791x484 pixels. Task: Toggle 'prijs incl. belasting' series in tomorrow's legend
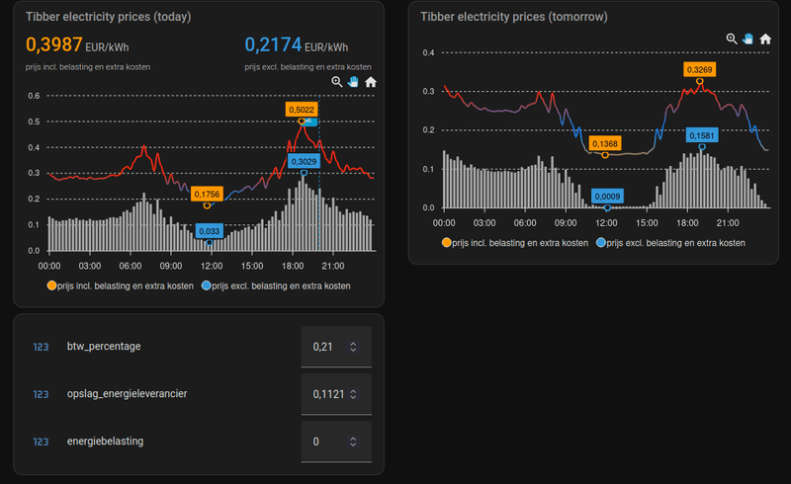(514, 242)
